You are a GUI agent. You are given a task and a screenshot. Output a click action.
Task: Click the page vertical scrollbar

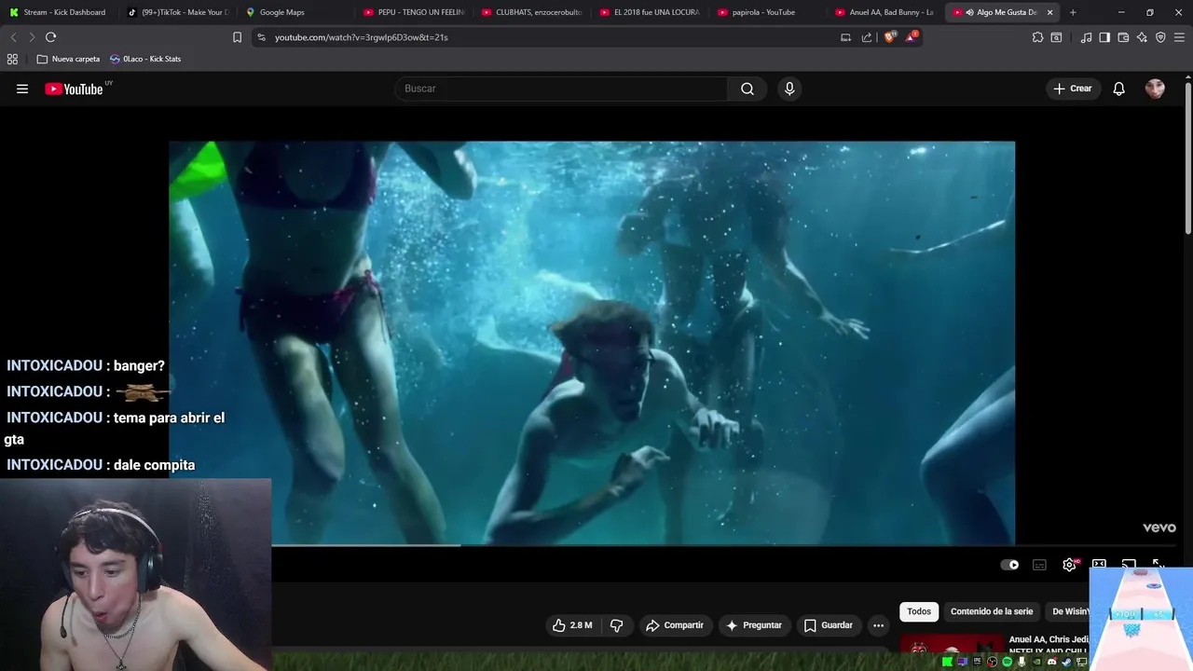[1188, 158]
